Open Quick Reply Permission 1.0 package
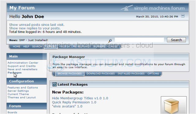 74,102
